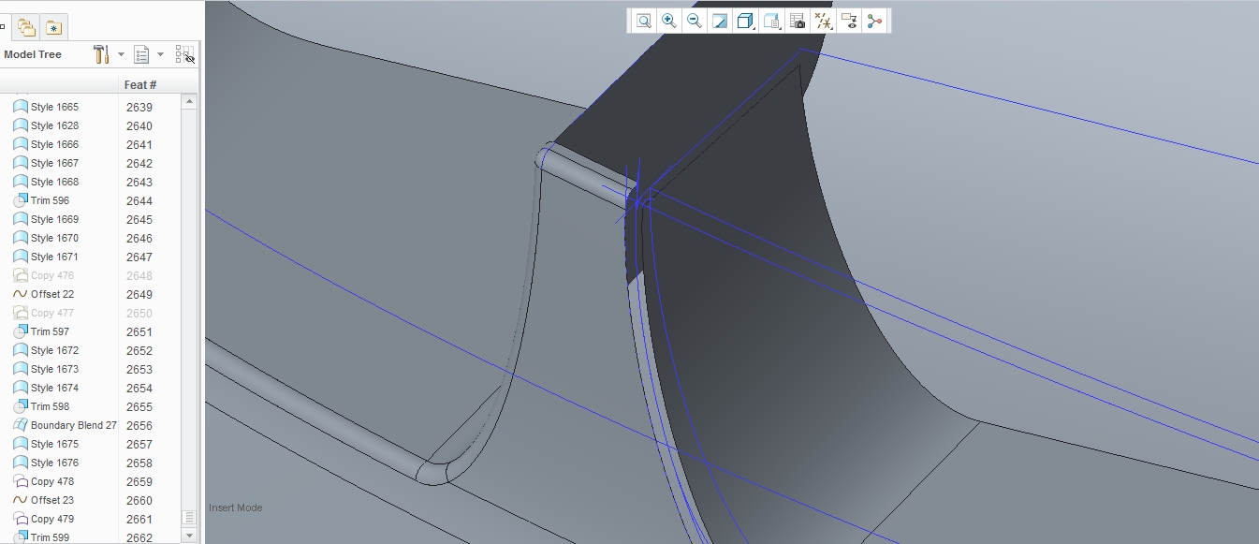Select Style 1671 feature
Viewport: 1259px width, 544px height.
[54, 257]
